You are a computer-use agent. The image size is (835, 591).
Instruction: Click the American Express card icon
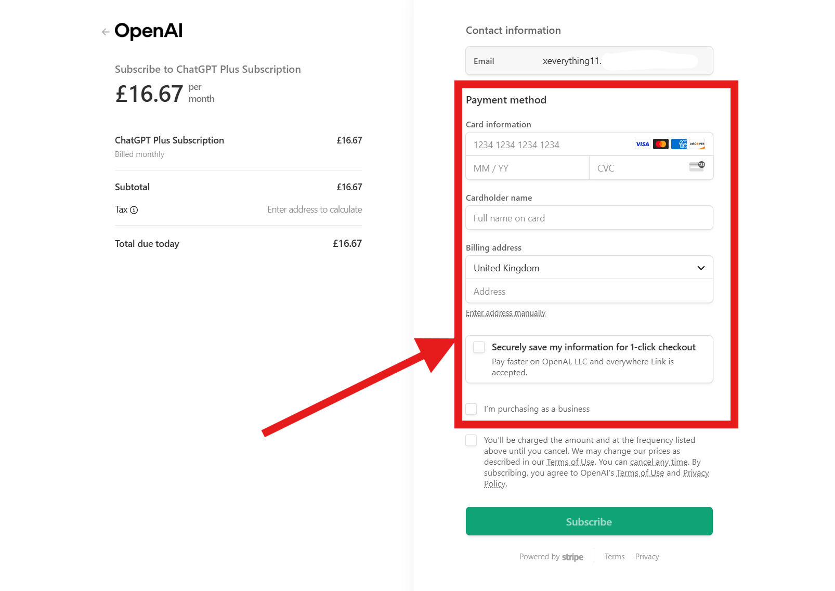(x=679, y=144)
